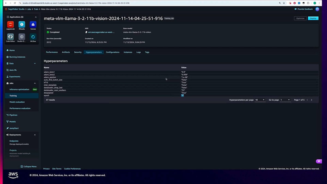
Task: Switch to the Instances tab
Action: 128,52
